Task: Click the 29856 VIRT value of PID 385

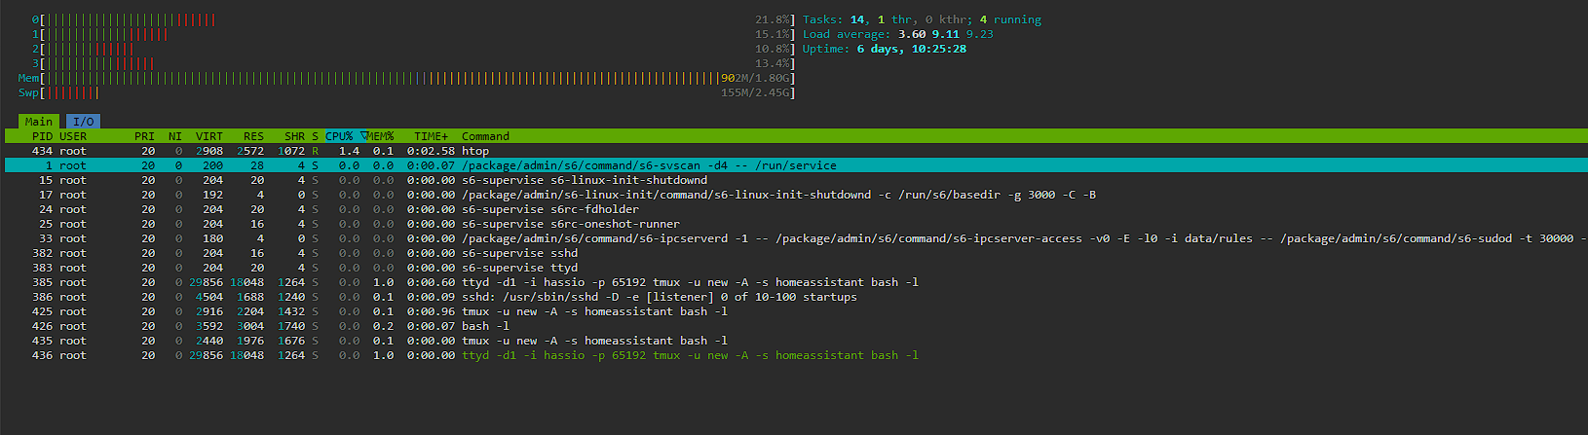Action: point(206,282)
